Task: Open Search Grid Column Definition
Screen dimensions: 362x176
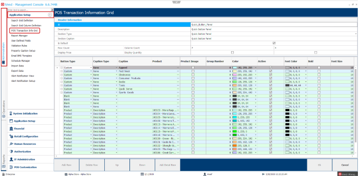Action: point(27,26)
